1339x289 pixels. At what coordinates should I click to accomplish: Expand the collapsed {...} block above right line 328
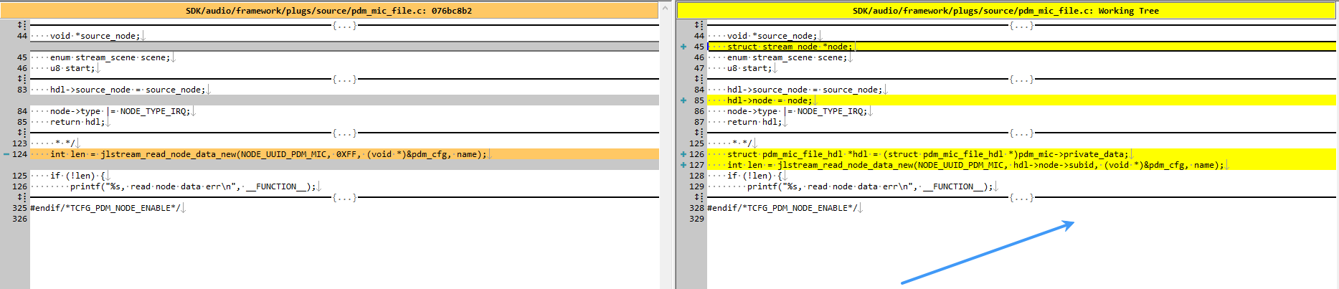click(x=1021, y=197)
